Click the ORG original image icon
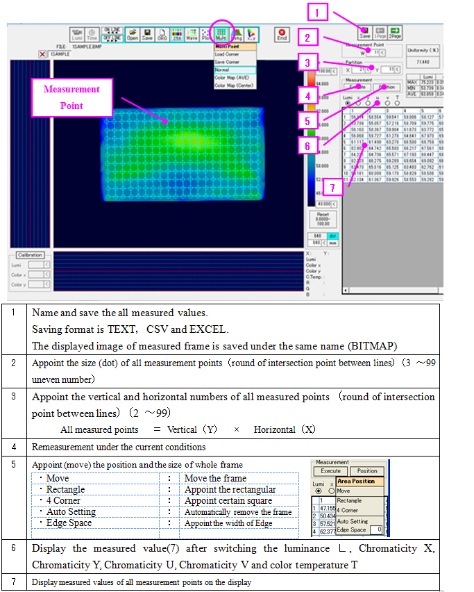This screenshot has height=592, width=474. point(162,34)
